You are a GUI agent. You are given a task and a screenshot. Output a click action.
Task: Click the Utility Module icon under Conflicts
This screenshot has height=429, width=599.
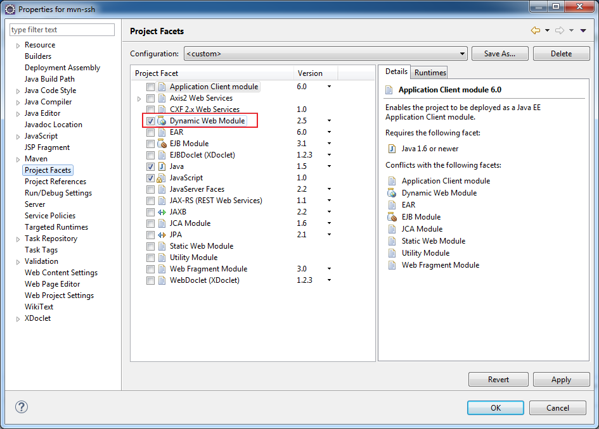click(392, 253)
